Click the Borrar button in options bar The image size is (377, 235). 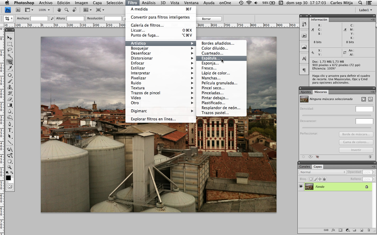206,19
